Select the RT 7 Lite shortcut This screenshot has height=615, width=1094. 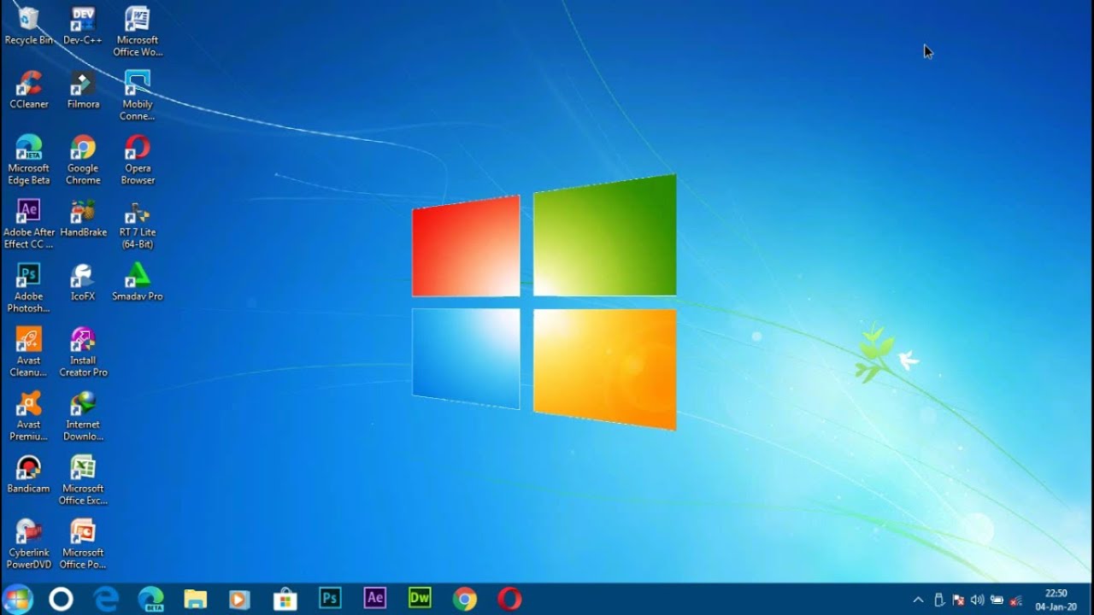click(x=138, y=224)
